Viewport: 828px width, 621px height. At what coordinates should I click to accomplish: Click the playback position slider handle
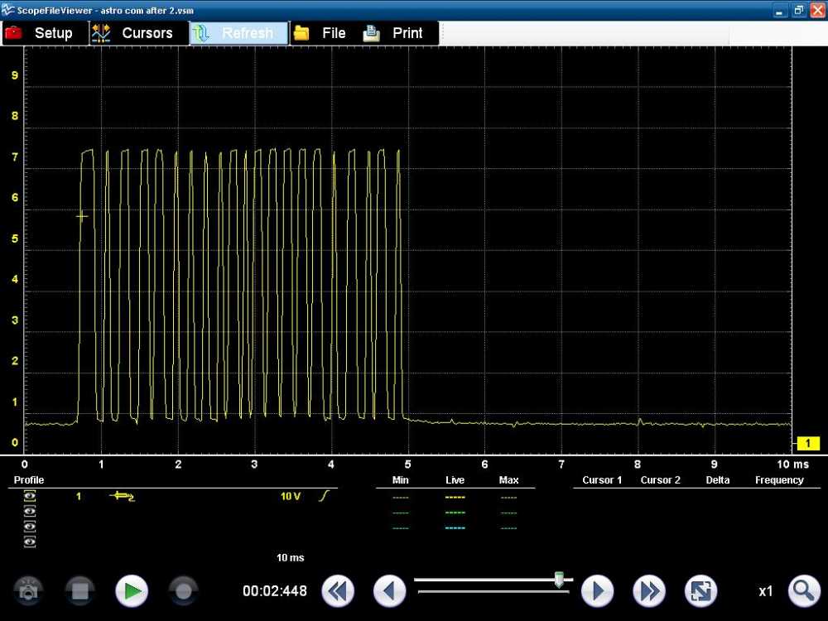pyautogui.click(x=559, y=580)
